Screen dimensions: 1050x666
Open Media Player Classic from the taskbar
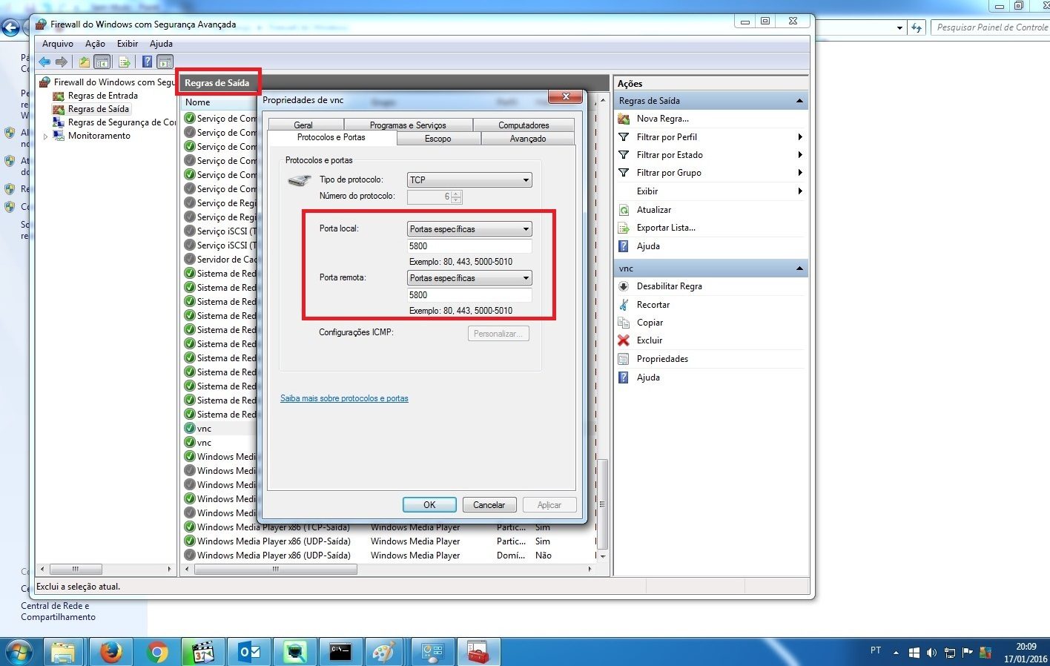pos(203,652)
